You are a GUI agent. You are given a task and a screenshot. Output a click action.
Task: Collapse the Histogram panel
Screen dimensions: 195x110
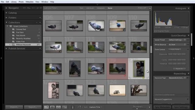(x=189, y=8)
